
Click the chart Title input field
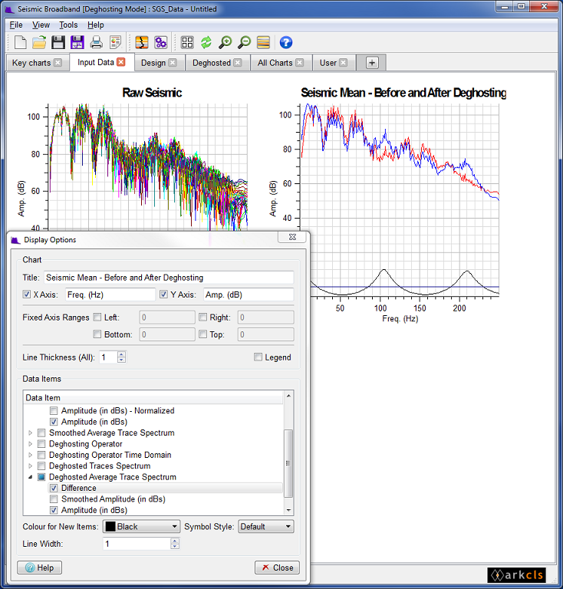[169, 278]
